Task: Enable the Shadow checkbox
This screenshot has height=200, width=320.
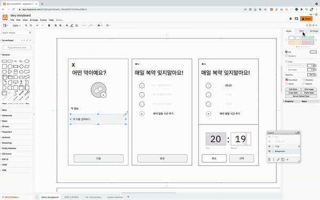Action: [303, 79]
